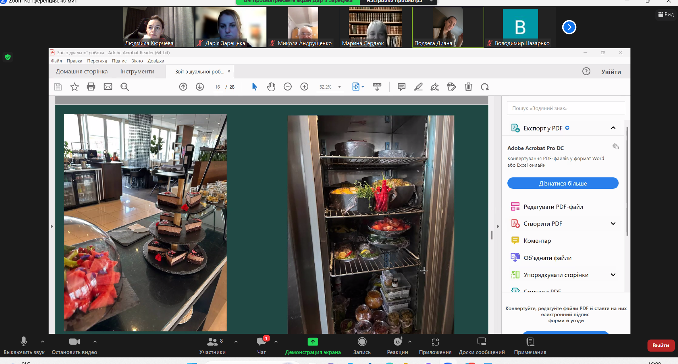
Task: Click the zoom out minus icon
Action: (288, 87)
